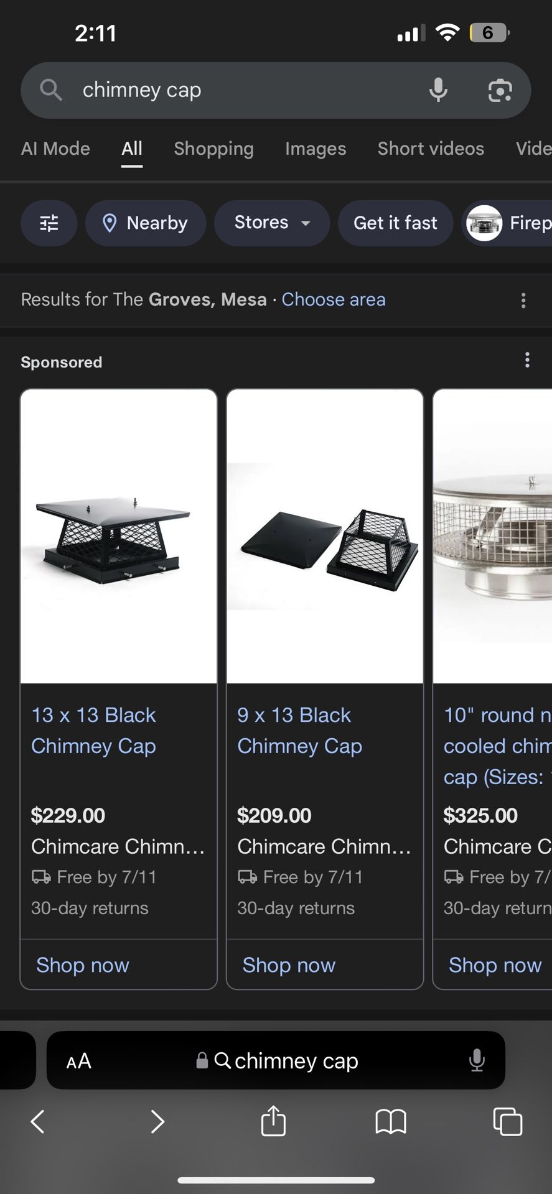Screen dimensions: 552x1194
Task: Tap Shop now for 13 x 13 cap
Action: click(83, 965)
